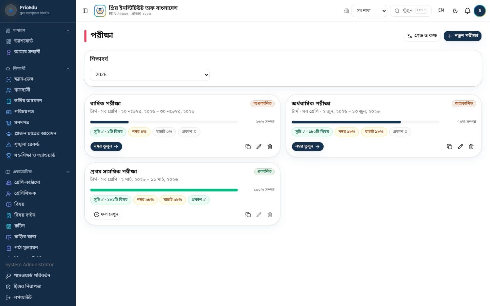Edit the অর্ধবার্ষিক পরীক্ষা exam
The height and width of the screenshot is (306, 490).
point(460,147)
